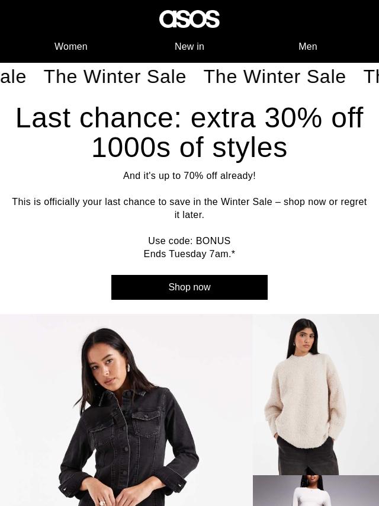This screenshot has width=379, height=506.
Task: Click the 'Ends Tuesday 7am.*' text
Action: [x=189, y=254]
